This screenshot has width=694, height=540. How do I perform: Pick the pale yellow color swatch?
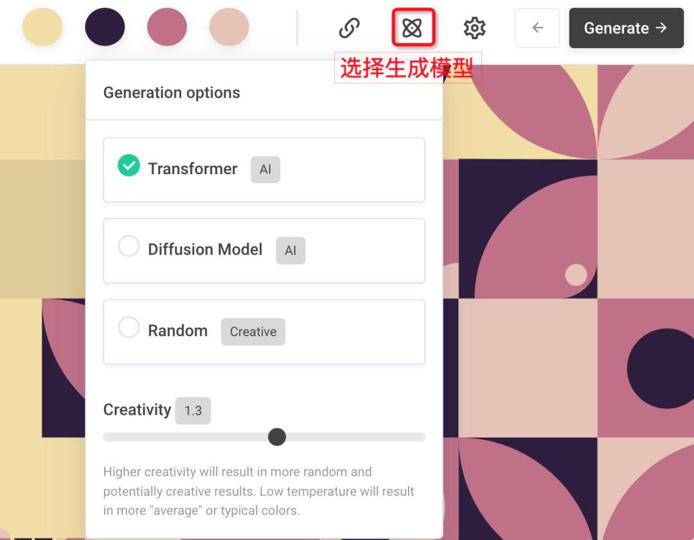point(42,28)
